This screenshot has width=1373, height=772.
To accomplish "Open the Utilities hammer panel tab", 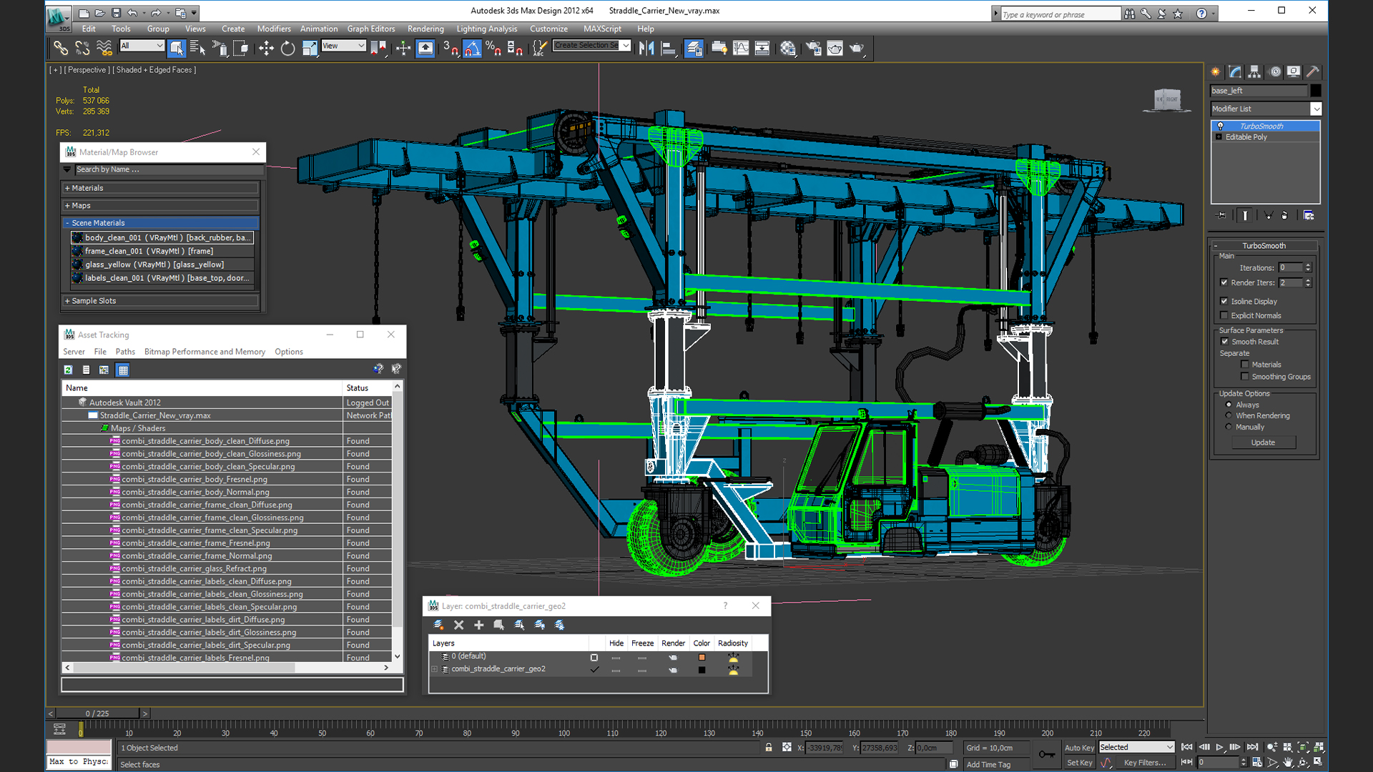I will coord(1313,71).
